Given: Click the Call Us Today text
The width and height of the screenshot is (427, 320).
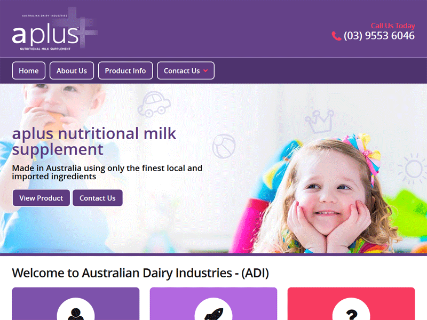Looking at the screenshot, I should tap(393, 26).
